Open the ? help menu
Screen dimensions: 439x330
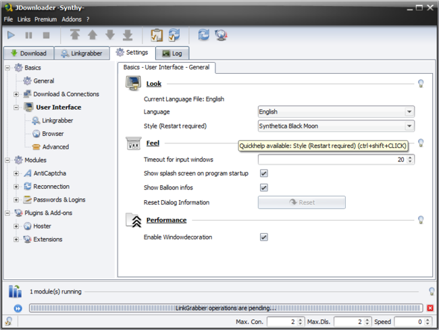pos(88,19)
